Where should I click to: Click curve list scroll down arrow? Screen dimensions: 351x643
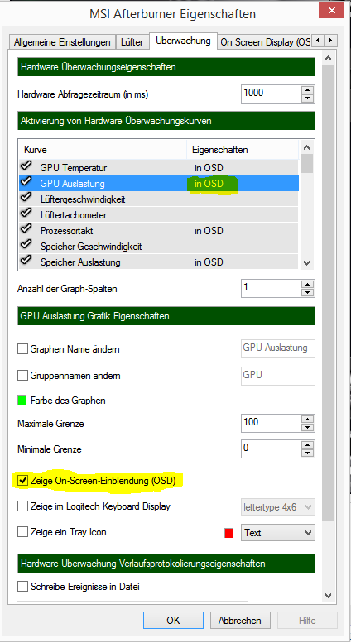click(x=306, y=263)
